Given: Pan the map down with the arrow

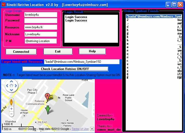Looking at the screenshot, I should click(11, 90).
